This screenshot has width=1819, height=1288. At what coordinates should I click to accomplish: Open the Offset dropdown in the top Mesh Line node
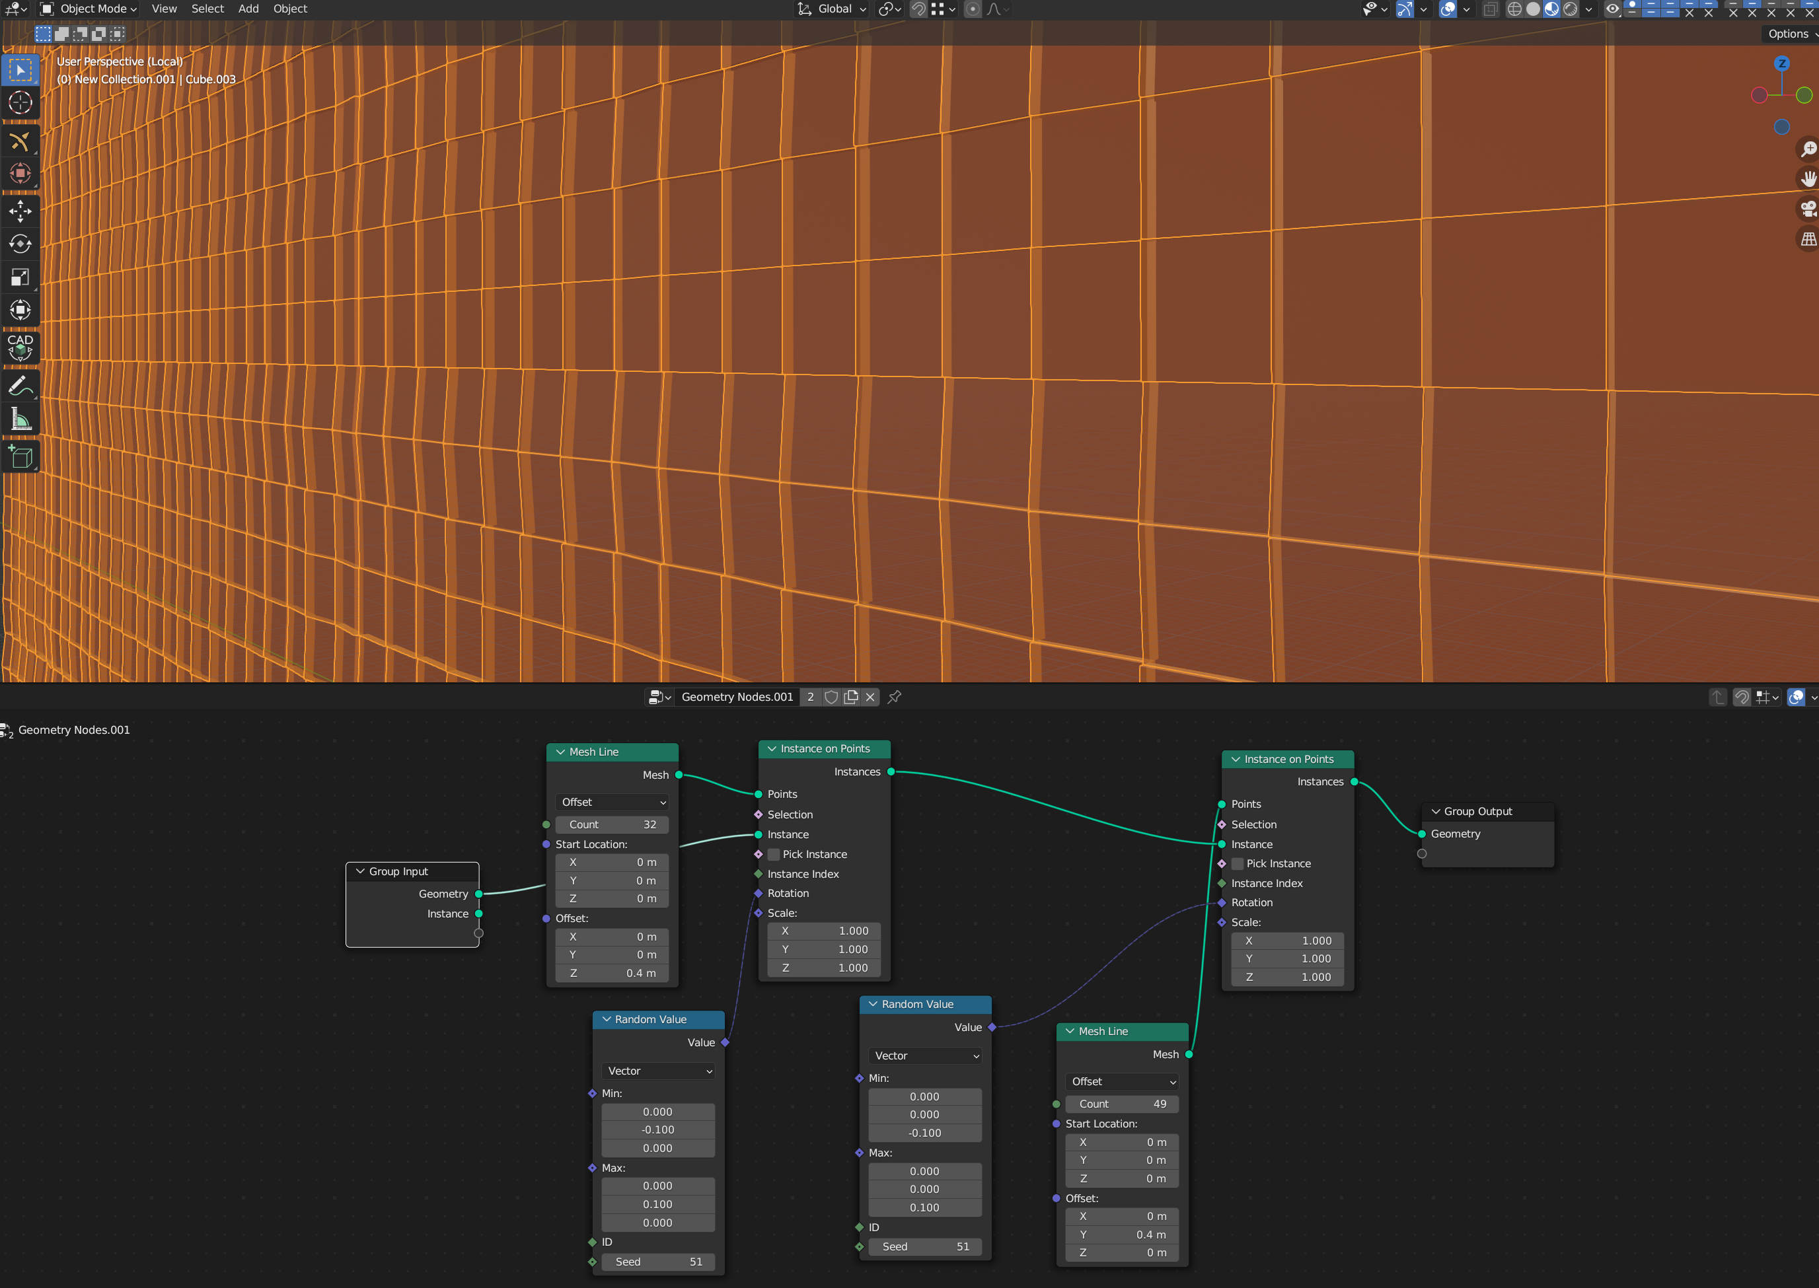(x=612, y=802)
